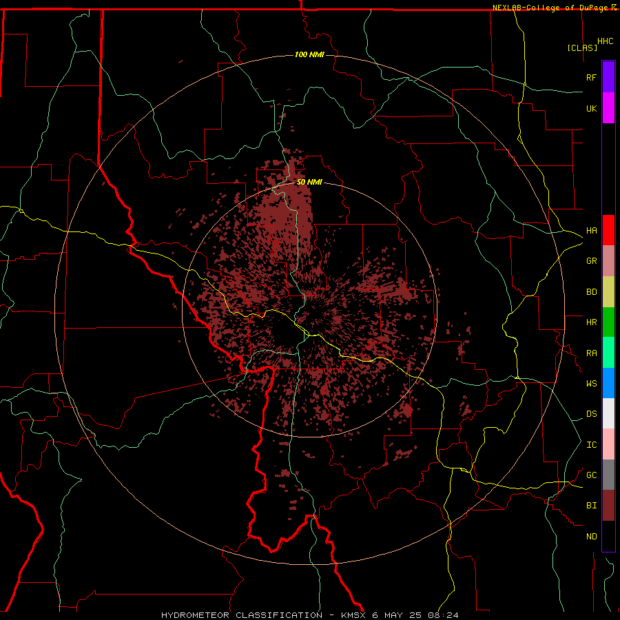Image resolution: width=620 pixels, height=620 pixels.
Task: Click the BD legend label
Action: point(591,292)
